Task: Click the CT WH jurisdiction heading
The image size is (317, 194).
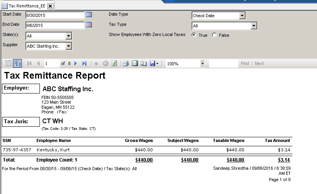Action: 52,121
